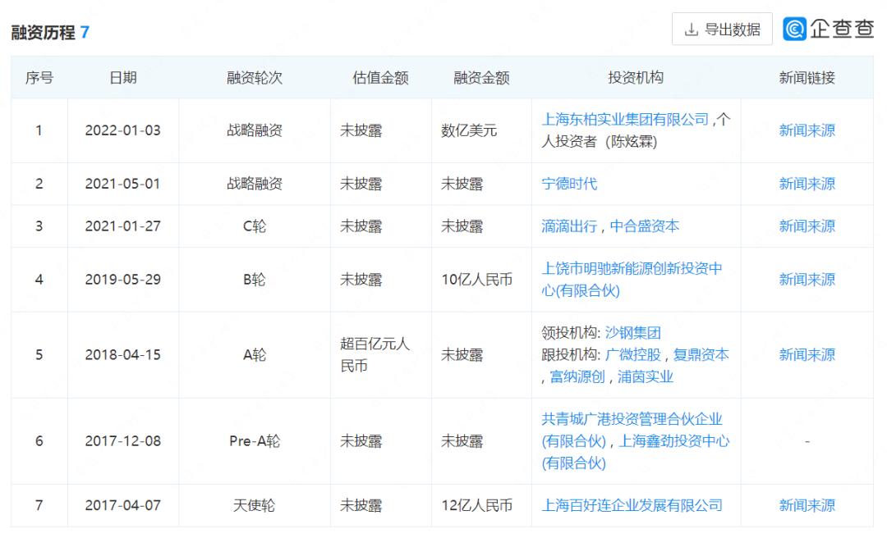Image resolution: width=887 pixels, height=538 pixels.
Task: Open the 企查查 logo
Action: coord(828,28)
